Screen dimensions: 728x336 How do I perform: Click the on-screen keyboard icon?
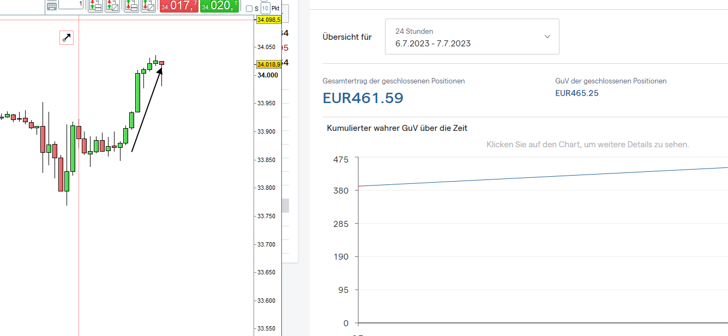click(51, 6)
